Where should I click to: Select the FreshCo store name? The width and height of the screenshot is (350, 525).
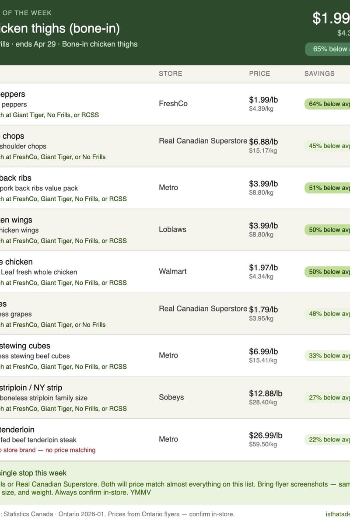coord(173,104)
